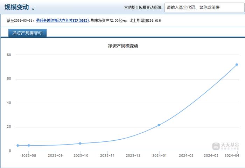This screenshot has width=245, height=168.
Task: Click the 2024-01 data point on the line
Action: point(159,125)
